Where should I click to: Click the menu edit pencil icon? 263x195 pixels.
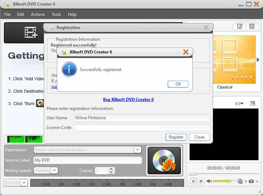click(240, 26)
